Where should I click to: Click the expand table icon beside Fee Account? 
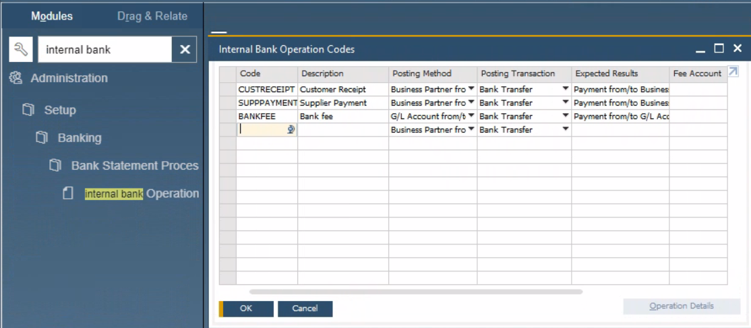coord(733,71)
